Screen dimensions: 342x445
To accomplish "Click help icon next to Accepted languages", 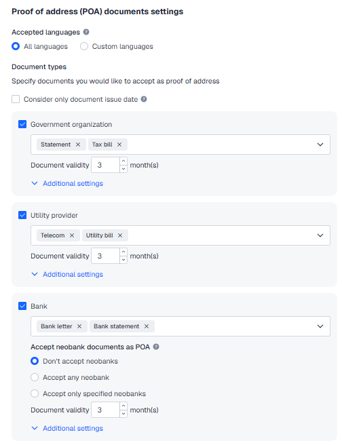I will (x=86, y=32).
